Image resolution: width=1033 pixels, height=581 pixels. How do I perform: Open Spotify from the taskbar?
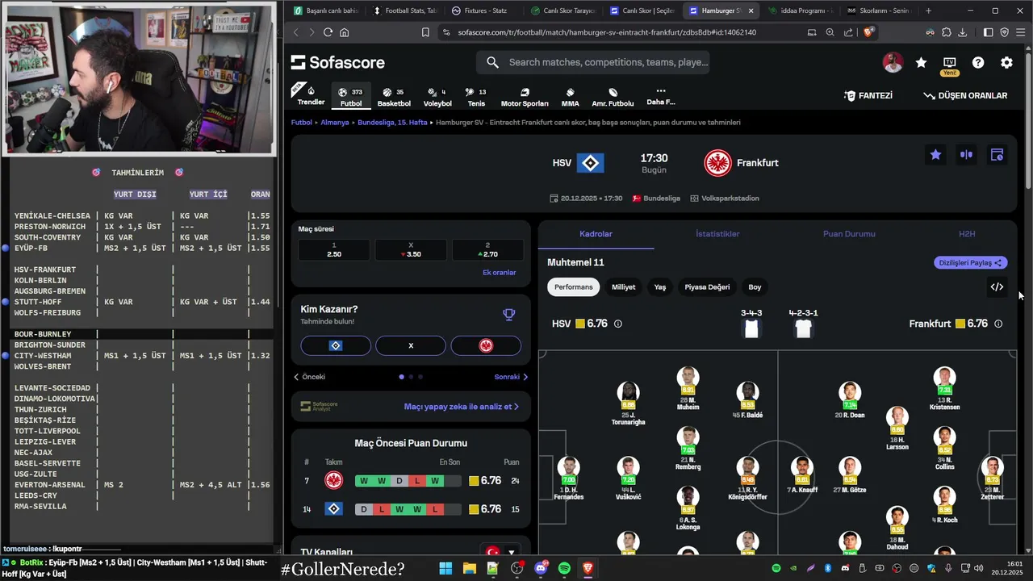coord(564,568)
